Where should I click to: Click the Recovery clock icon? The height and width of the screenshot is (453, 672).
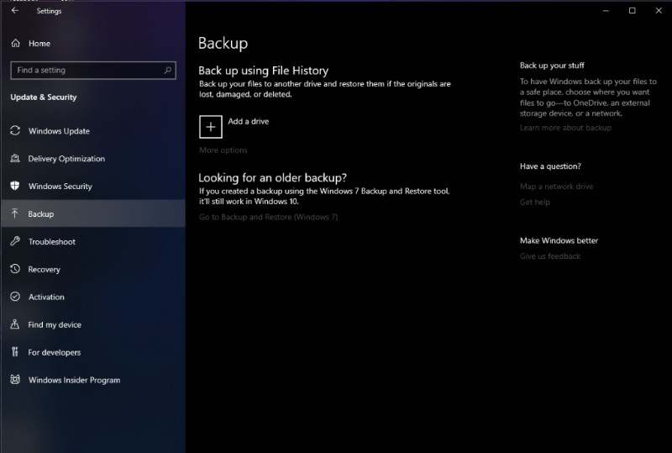(15, 269)
